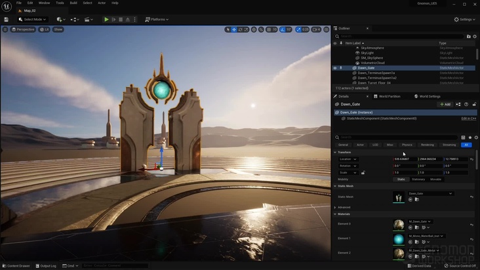Screen dimensions: 480x270
Task: Open the viewport hamburger options menu
Action: 5,29
